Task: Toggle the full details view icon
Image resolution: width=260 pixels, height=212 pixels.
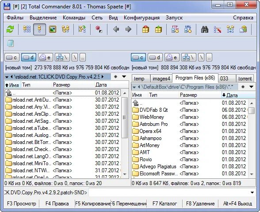Action: 39,29
